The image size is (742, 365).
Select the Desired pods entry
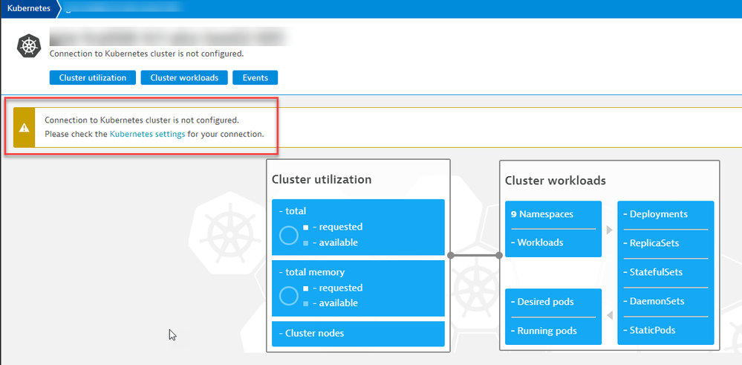point(545,302)
